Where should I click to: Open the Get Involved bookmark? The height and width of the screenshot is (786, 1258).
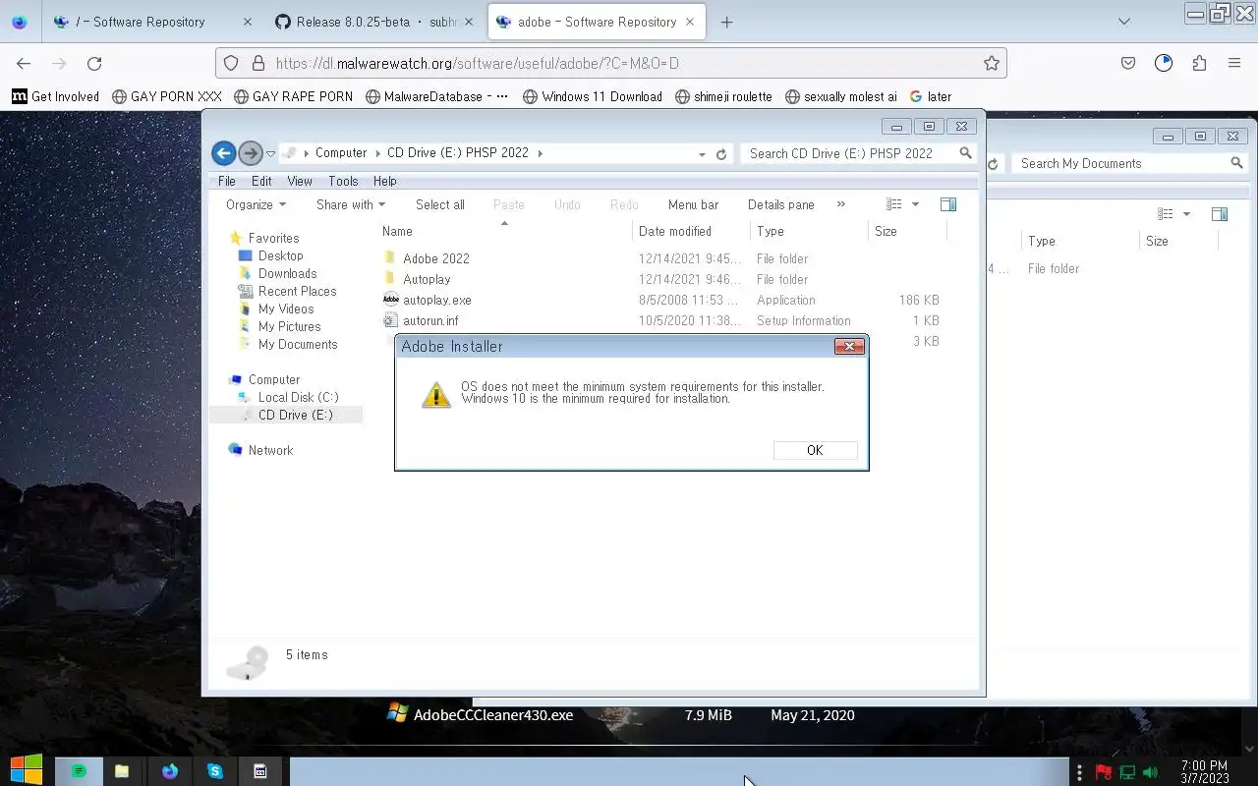click(x=56, y=96)
